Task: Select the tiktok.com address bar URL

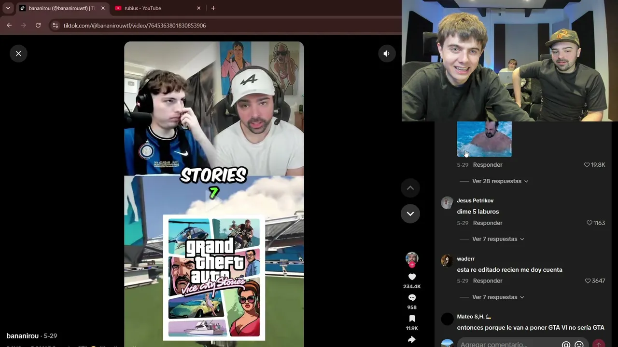Action: (x=135, y=26)
